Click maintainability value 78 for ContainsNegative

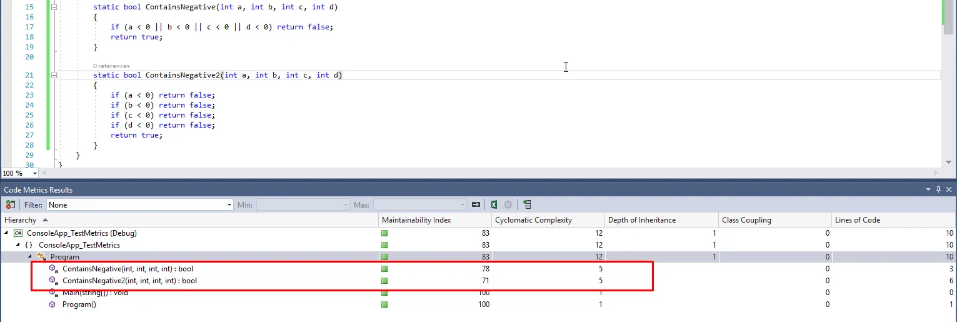485,269
